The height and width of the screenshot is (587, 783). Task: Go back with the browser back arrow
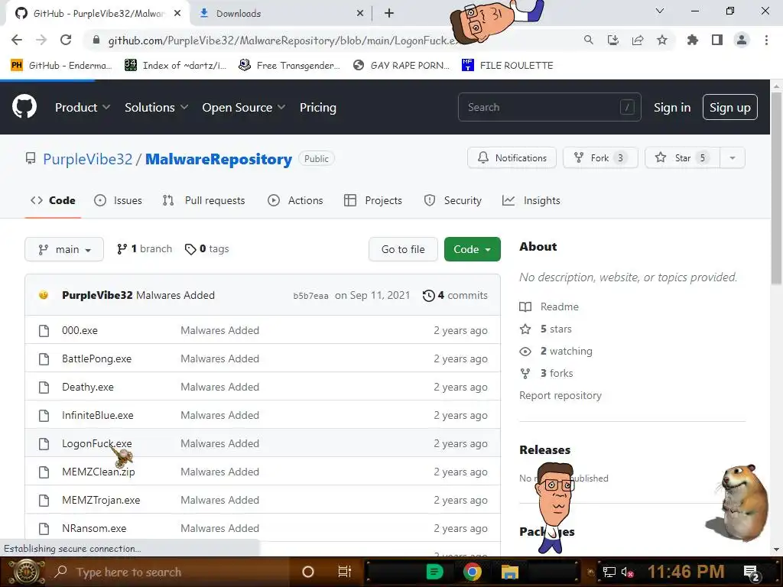click(x=17, y=40)
